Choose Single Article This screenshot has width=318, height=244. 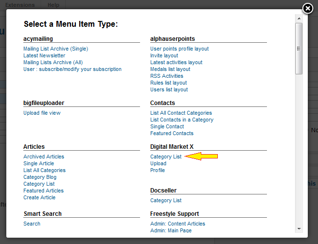[39, 163]
